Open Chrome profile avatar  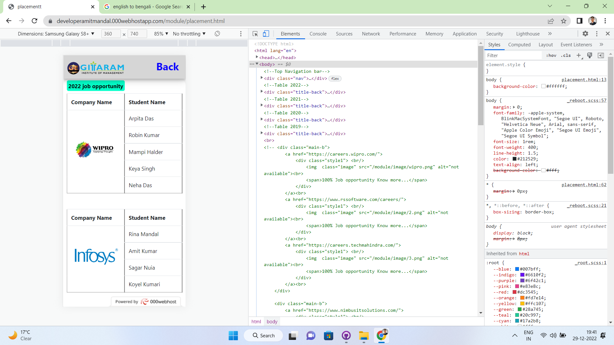point(593,21)
